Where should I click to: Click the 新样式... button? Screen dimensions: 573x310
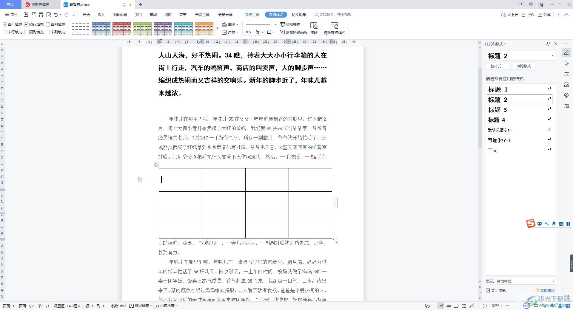tap(497, 66)
